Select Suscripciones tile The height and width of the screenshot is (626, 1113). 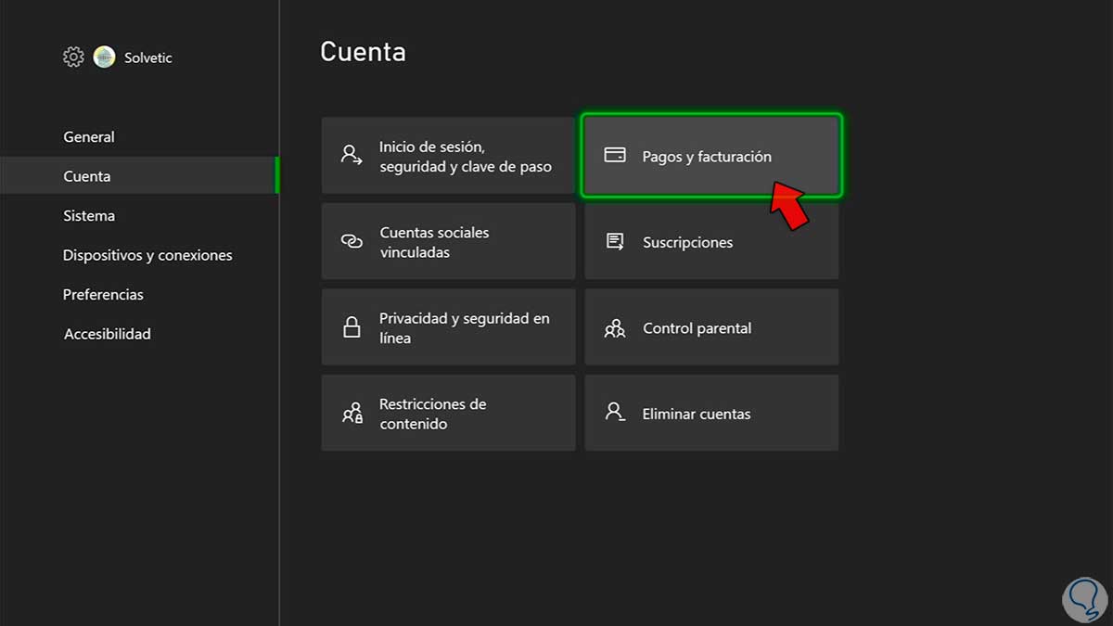pos(688,243)
